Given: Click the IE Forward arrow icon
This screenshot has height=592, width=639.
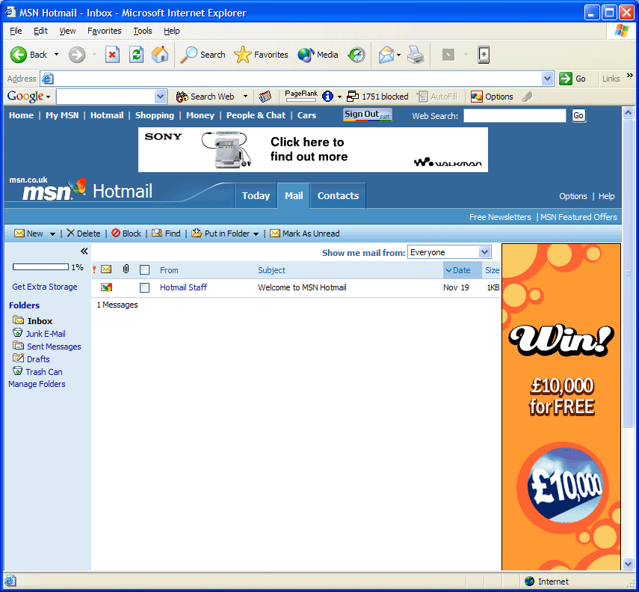Looking at the screenshot, I should 77,55.
